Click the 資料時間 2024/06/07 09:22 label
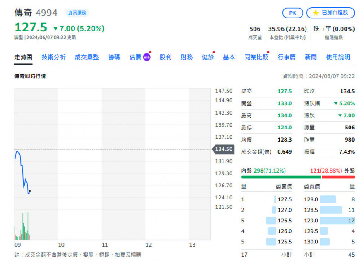359x261 pixels. [x=319, y=76]
